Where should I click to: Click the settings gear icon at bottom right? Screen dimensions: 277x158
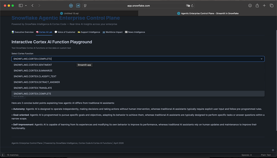pos(273,150)
